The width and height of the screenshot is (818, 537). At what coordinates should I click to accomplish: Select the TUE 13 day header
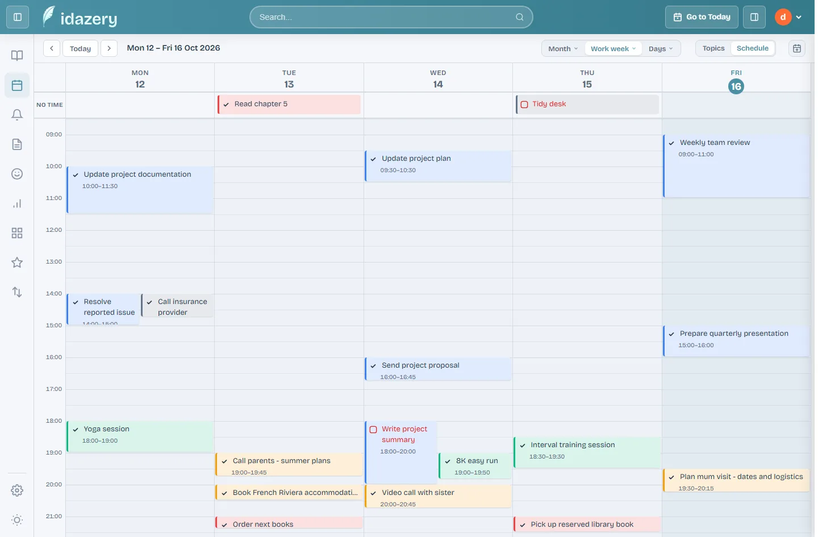click(x=289, y=78)
